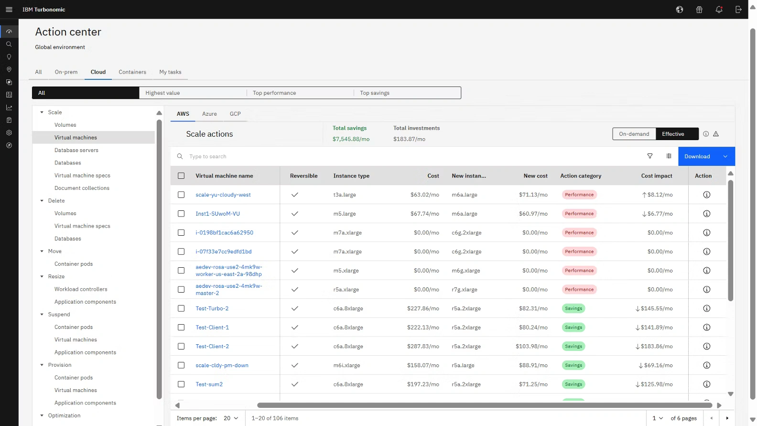Click the search icon in left sidebar
The image size is (757, 426).
tap(9, 44)
